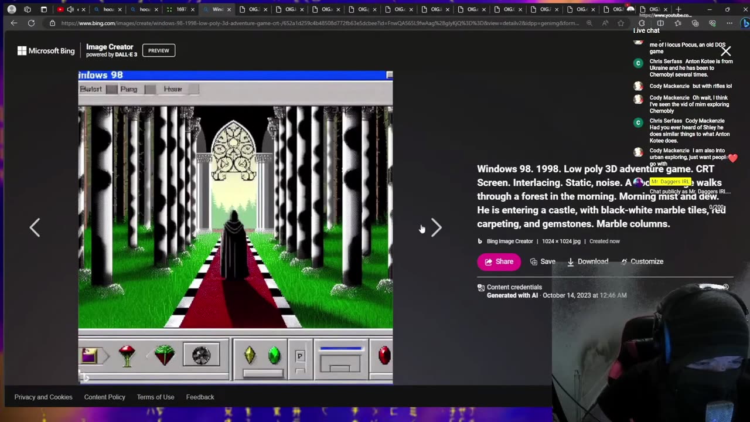Click the Mr. Daggers IRL chat name tag
Viewport: 750px width, 422px height.
[670, 182]
